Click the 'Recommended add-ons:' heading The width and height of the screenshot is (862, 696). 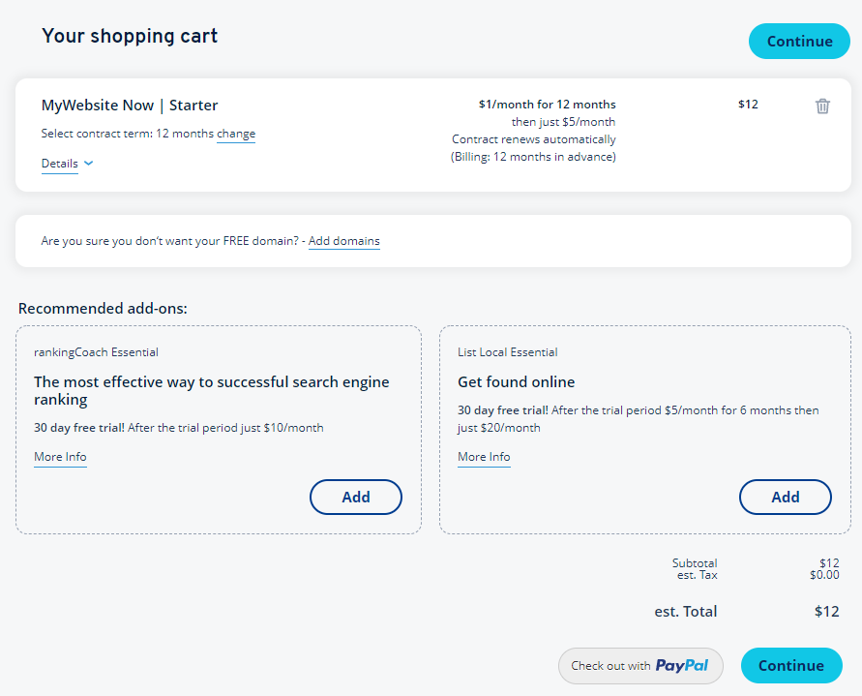point(103,308)
